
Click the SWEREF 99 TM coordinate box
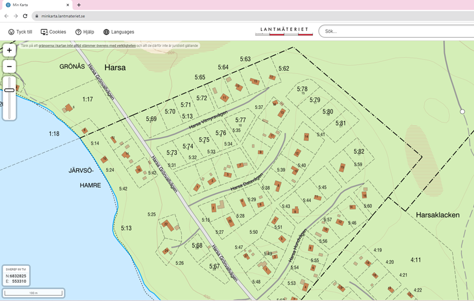click(15, 275)
